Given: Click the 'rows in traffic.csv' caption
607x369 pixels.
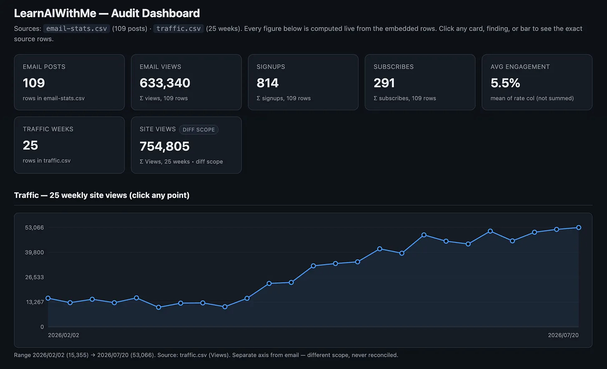Looking at the screenshot, I should pyautogui.click(x=47, y=161).
